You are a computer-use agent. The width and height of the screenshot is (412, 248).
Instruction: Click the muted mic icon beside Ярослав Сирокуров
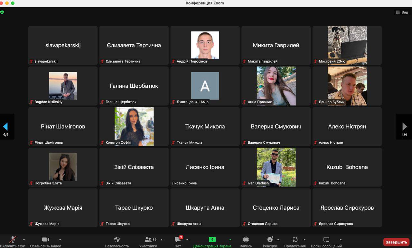point(316,224)
